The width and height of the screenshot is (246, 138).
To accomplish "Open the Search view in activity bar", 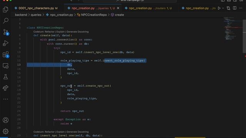I will click(5, 21).
